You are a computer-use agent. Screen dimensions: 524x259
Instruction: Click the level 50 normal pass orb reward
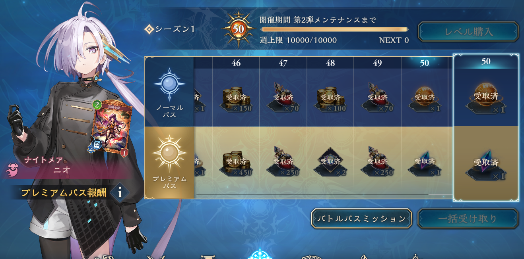coord(425,98)
